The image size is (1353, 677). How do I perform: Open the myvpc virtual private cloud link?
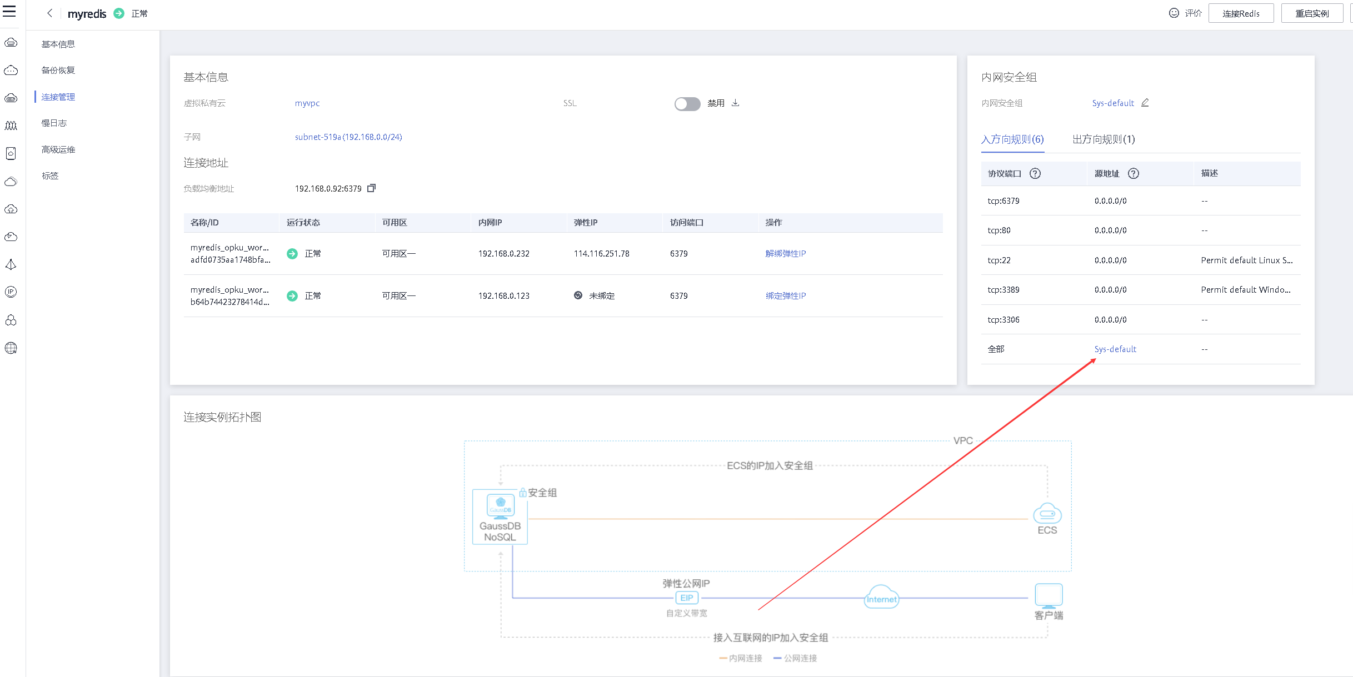point(307,103)
